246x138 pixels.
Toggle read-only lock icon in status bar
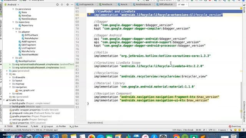point(231,130)
